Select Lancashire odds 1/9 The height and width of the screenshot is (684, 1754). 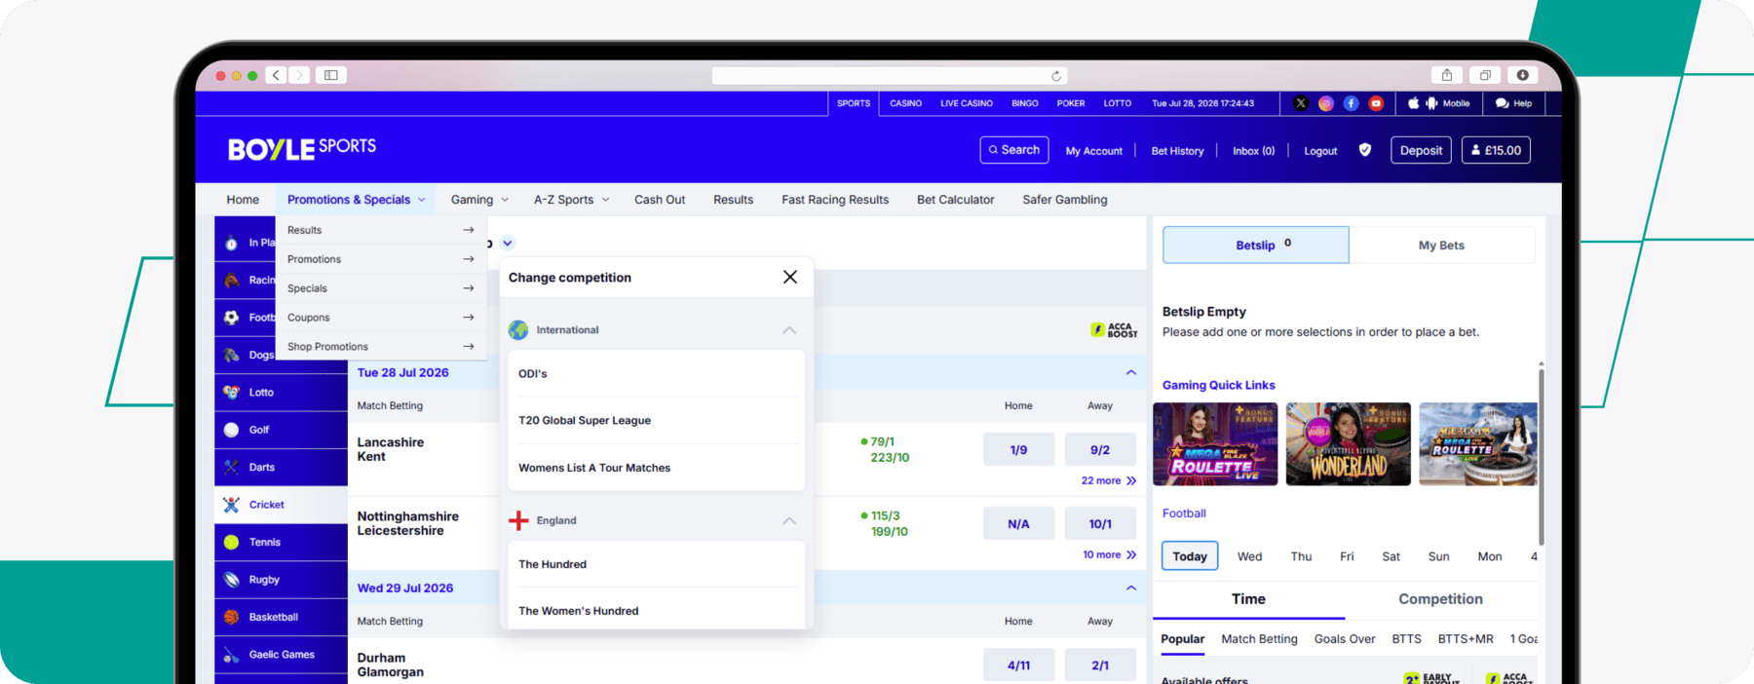1018,450
